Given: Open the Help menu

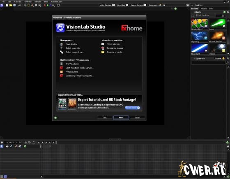Looking at the screenshot, I should click(46, 2).
